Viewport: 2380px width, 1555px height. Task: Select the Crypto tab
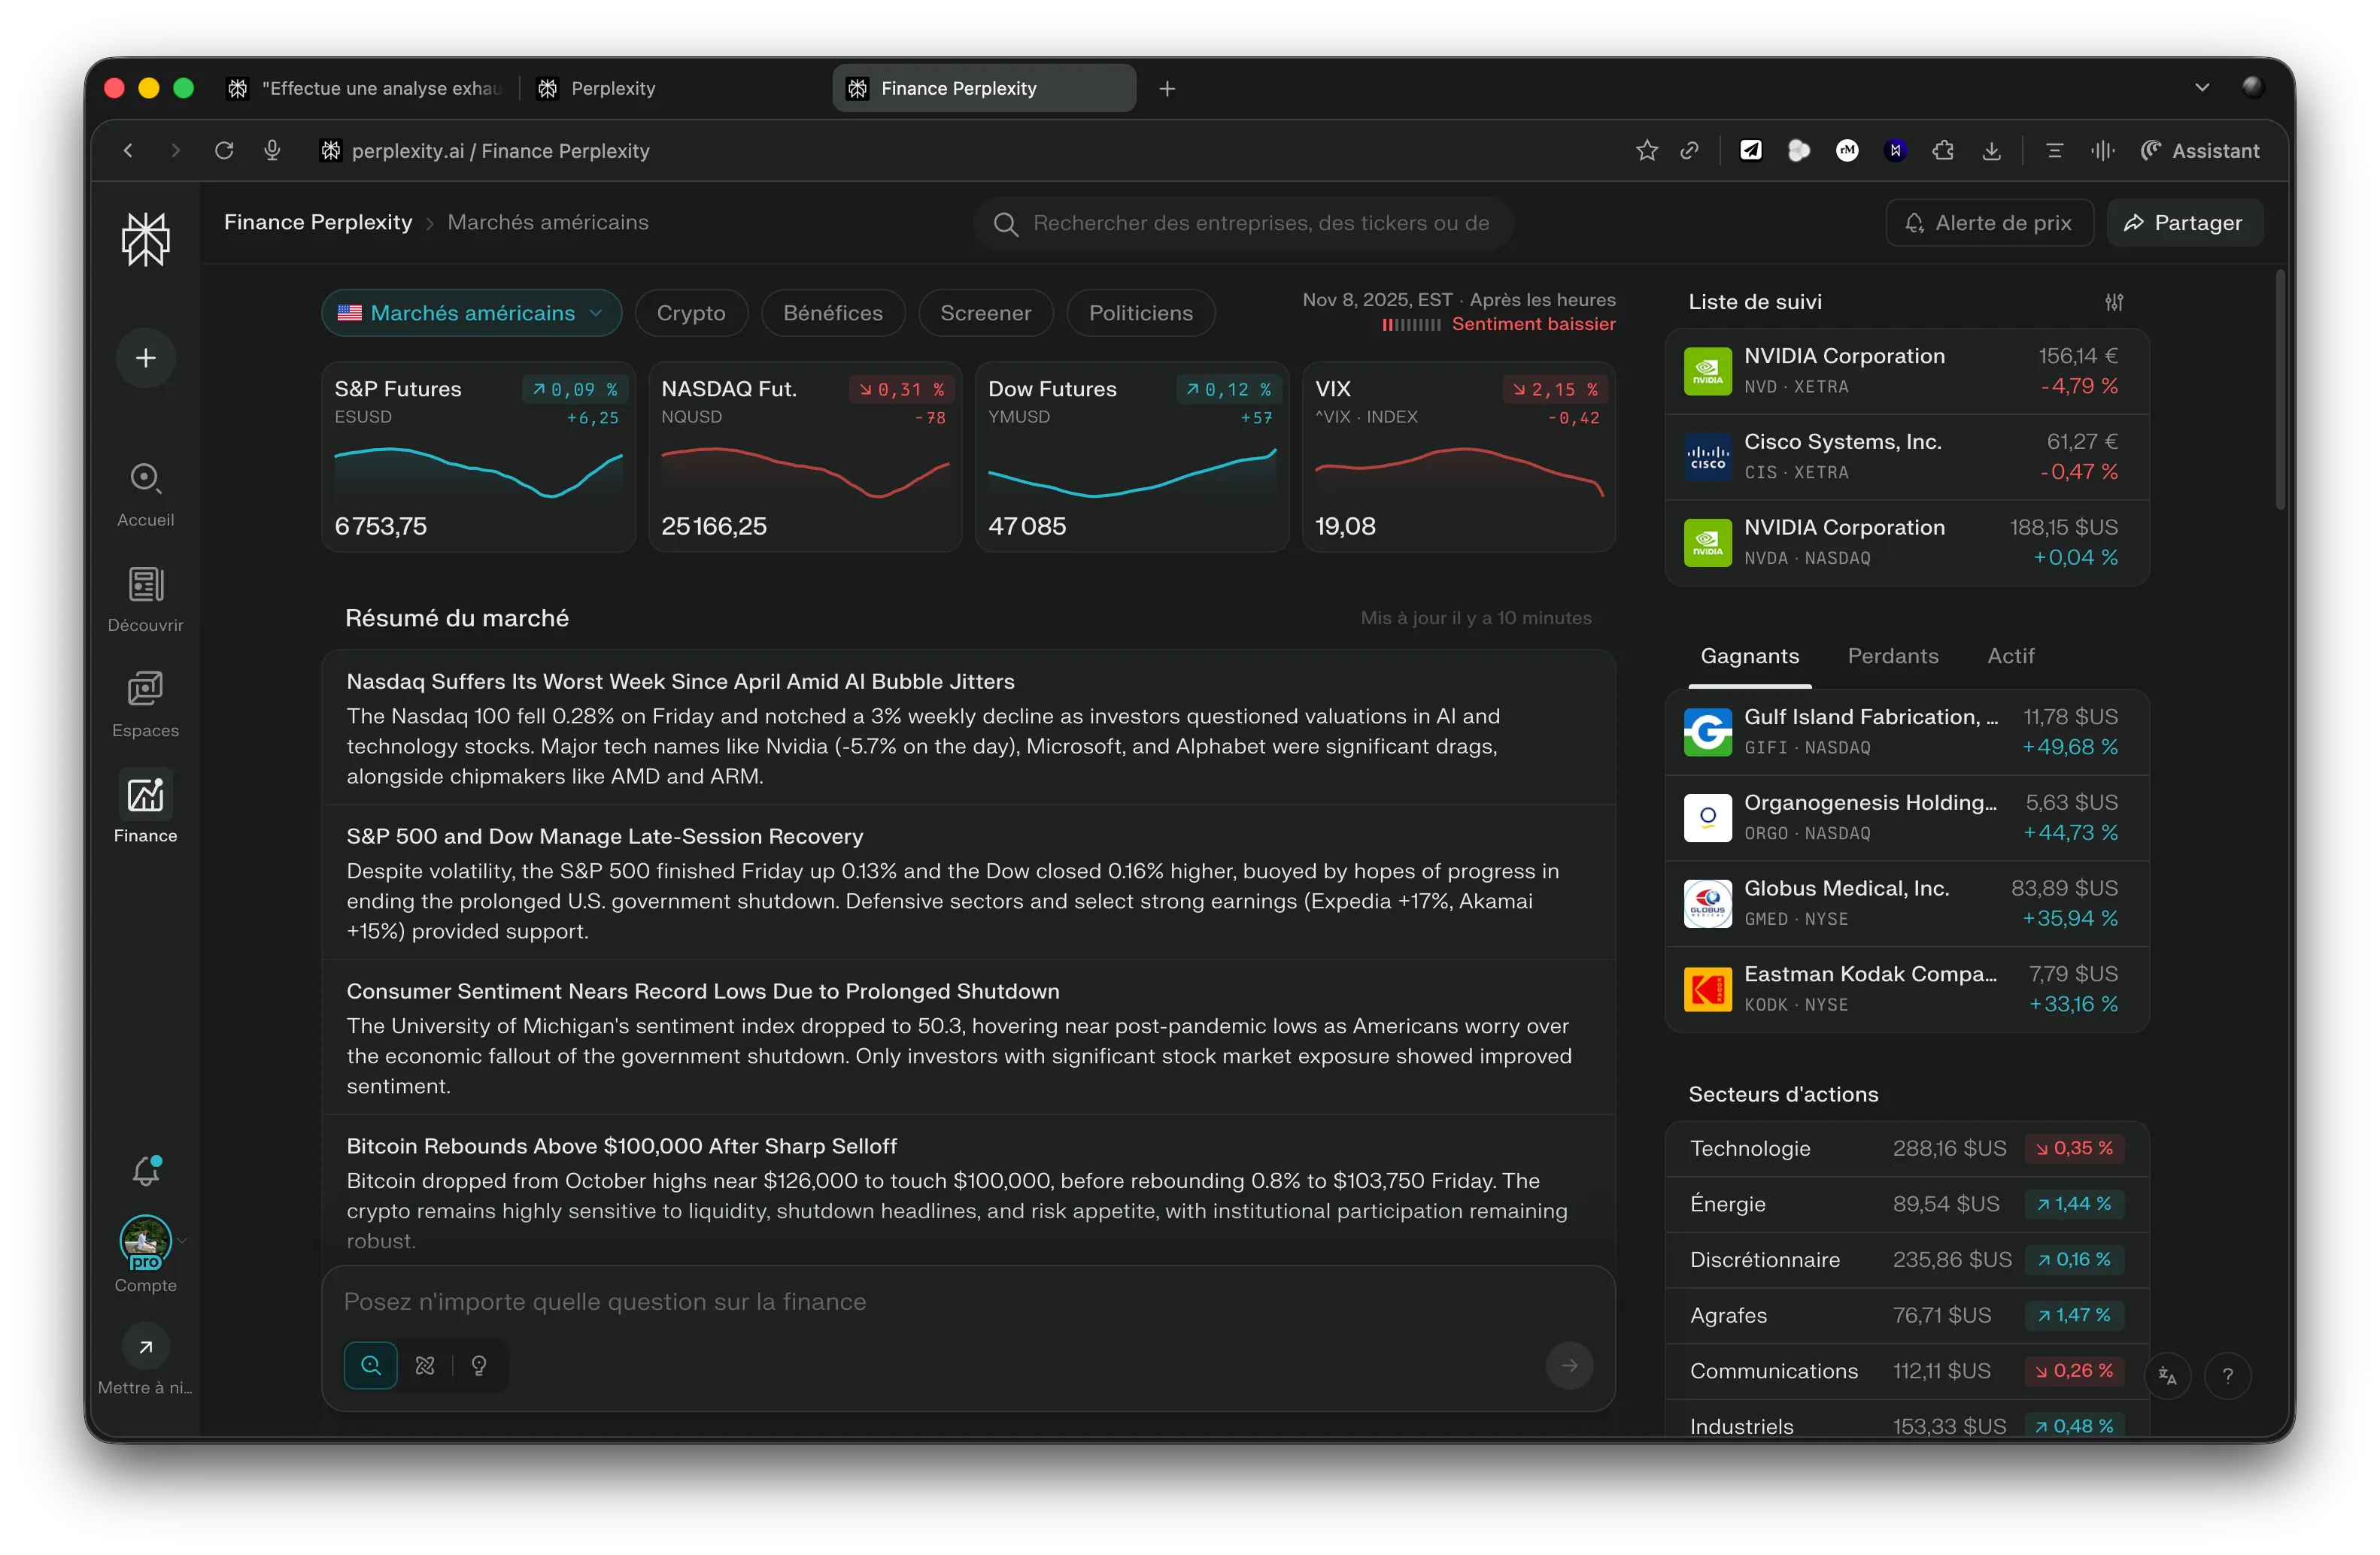pos(690,313)
